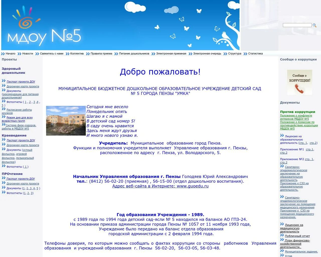321x257 pixels.
Task: Open the Коллектив menu item
Action: tap(77, 53)
